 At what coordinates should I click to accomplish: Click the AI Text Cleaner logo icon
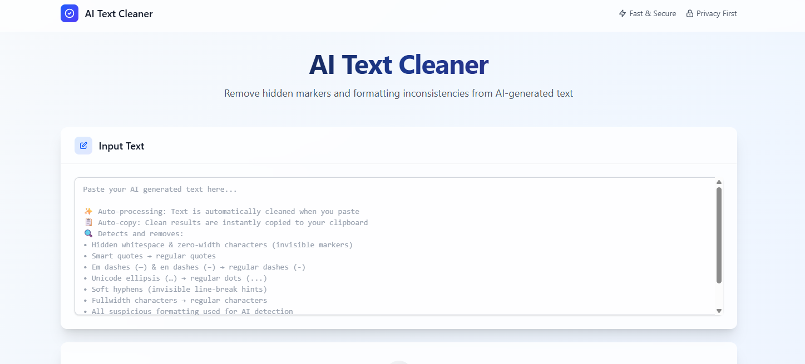(70, 13)
